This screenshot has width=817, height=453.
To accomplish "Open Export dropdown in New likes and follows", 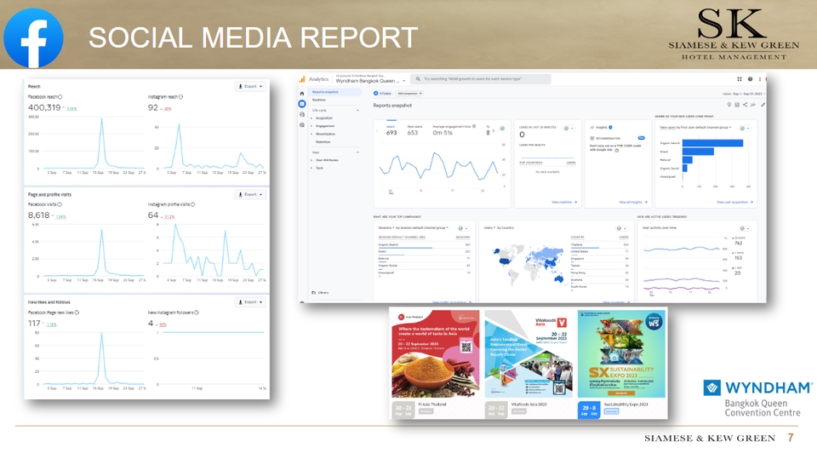I will pyautogui.click(x=250, y=302).
